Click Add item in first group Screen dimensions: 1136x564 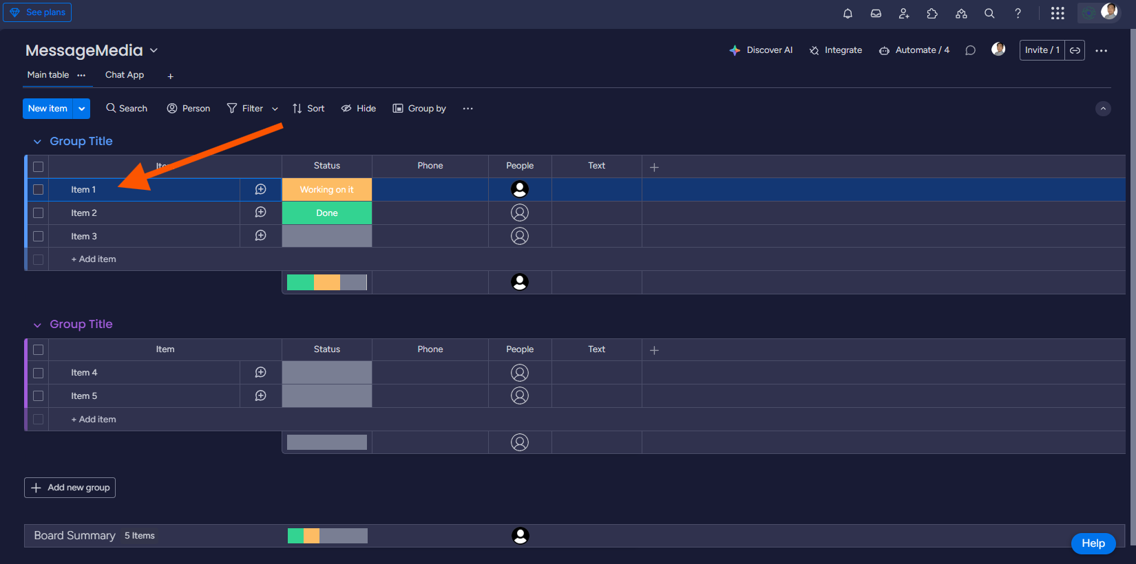[94, 259]
